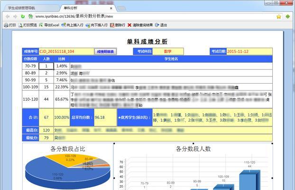Click the highest score value 120
Screen dimensions: 295x190
(x=46, y=130)
